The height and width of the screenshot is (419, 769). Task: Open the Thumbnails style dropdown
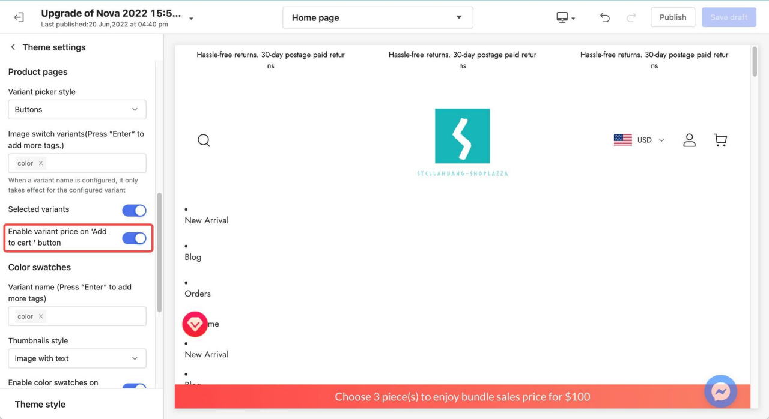point(77,358)
